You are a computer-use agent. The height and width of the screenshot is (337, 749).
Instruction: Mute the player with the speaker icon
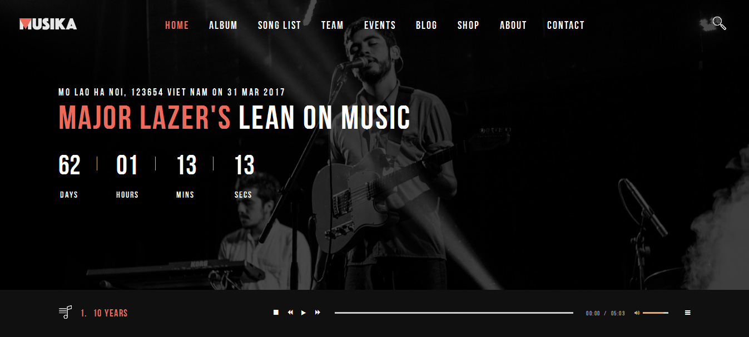pos(637,313)
